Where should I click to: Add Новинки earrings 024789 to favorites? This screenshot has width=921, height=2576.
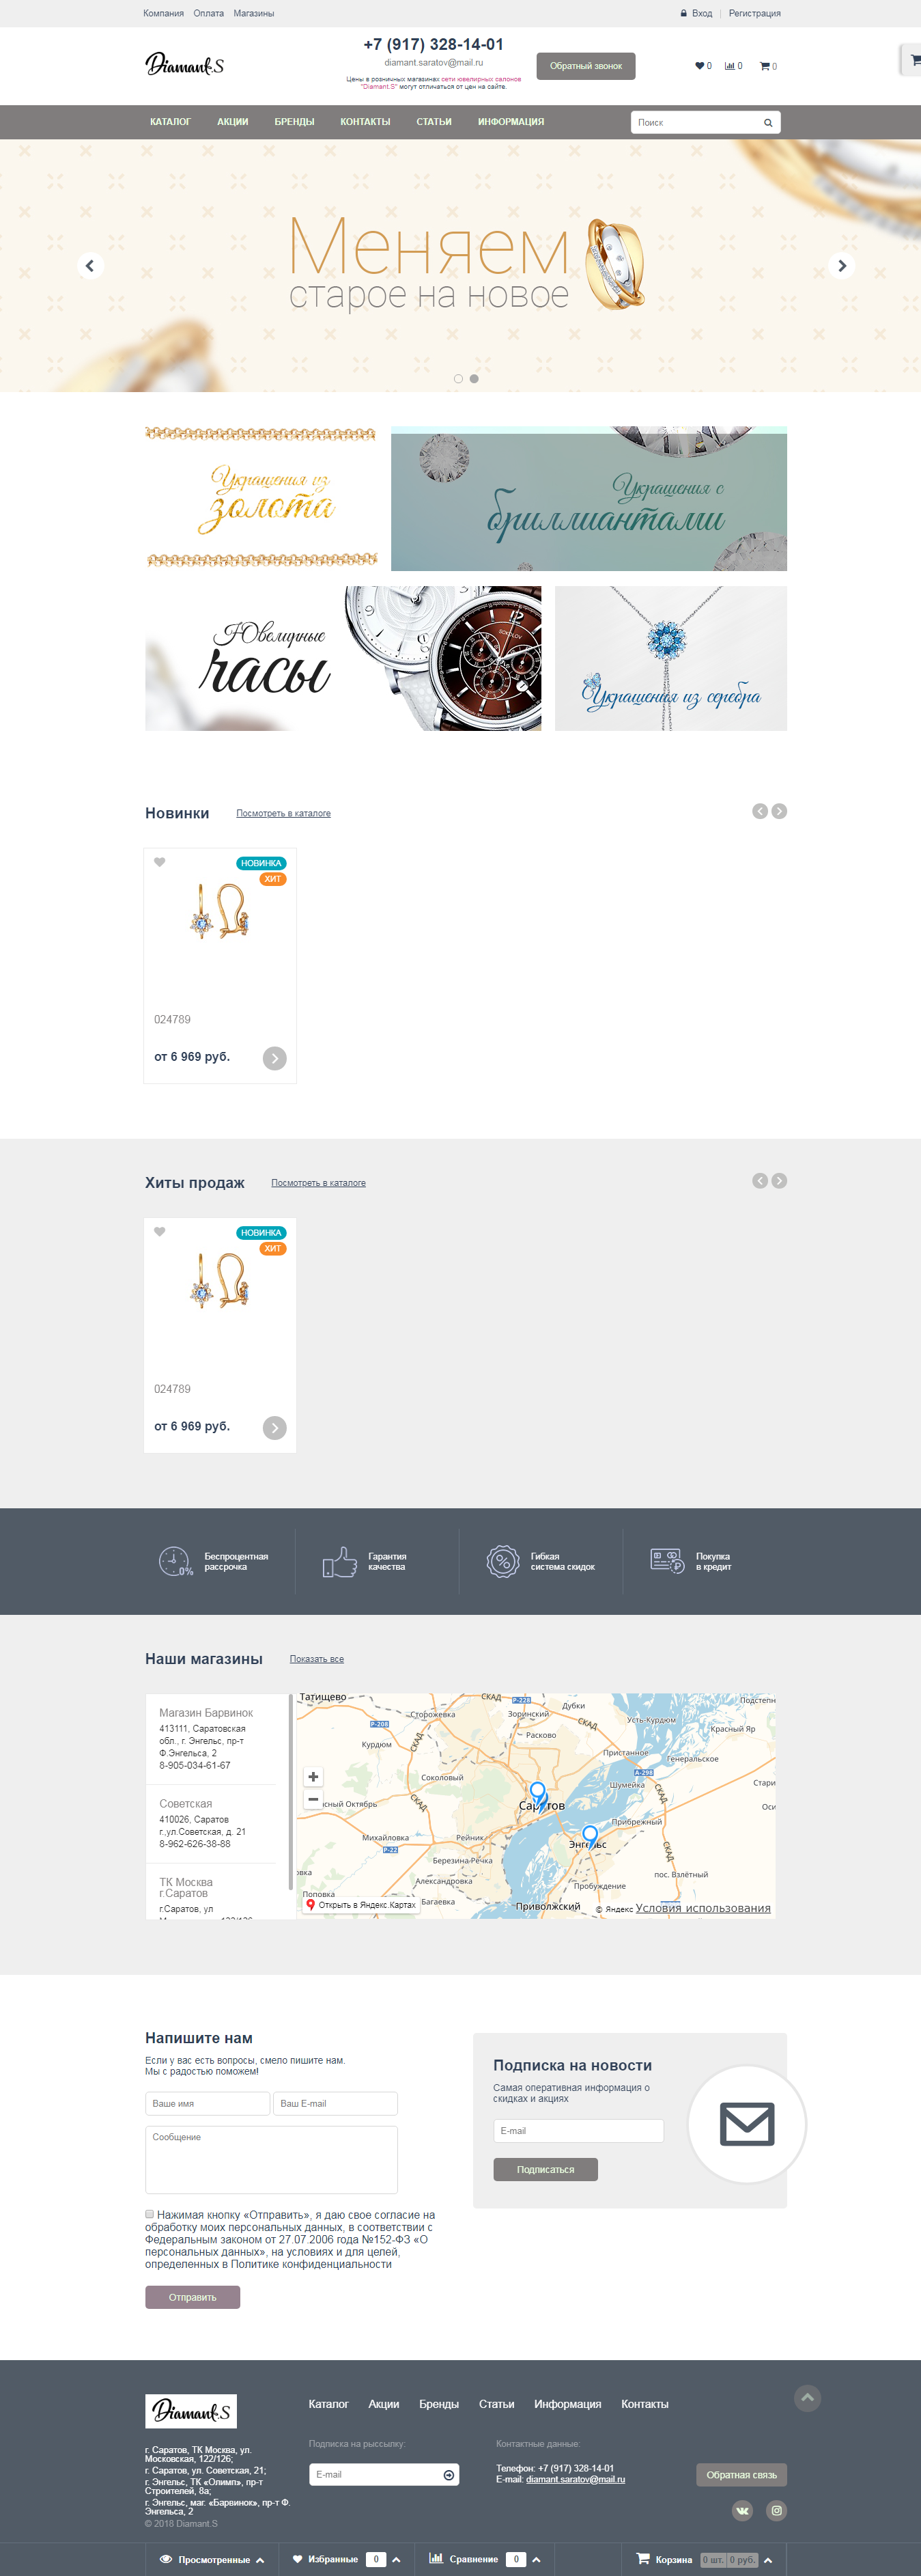pos(160,862)
